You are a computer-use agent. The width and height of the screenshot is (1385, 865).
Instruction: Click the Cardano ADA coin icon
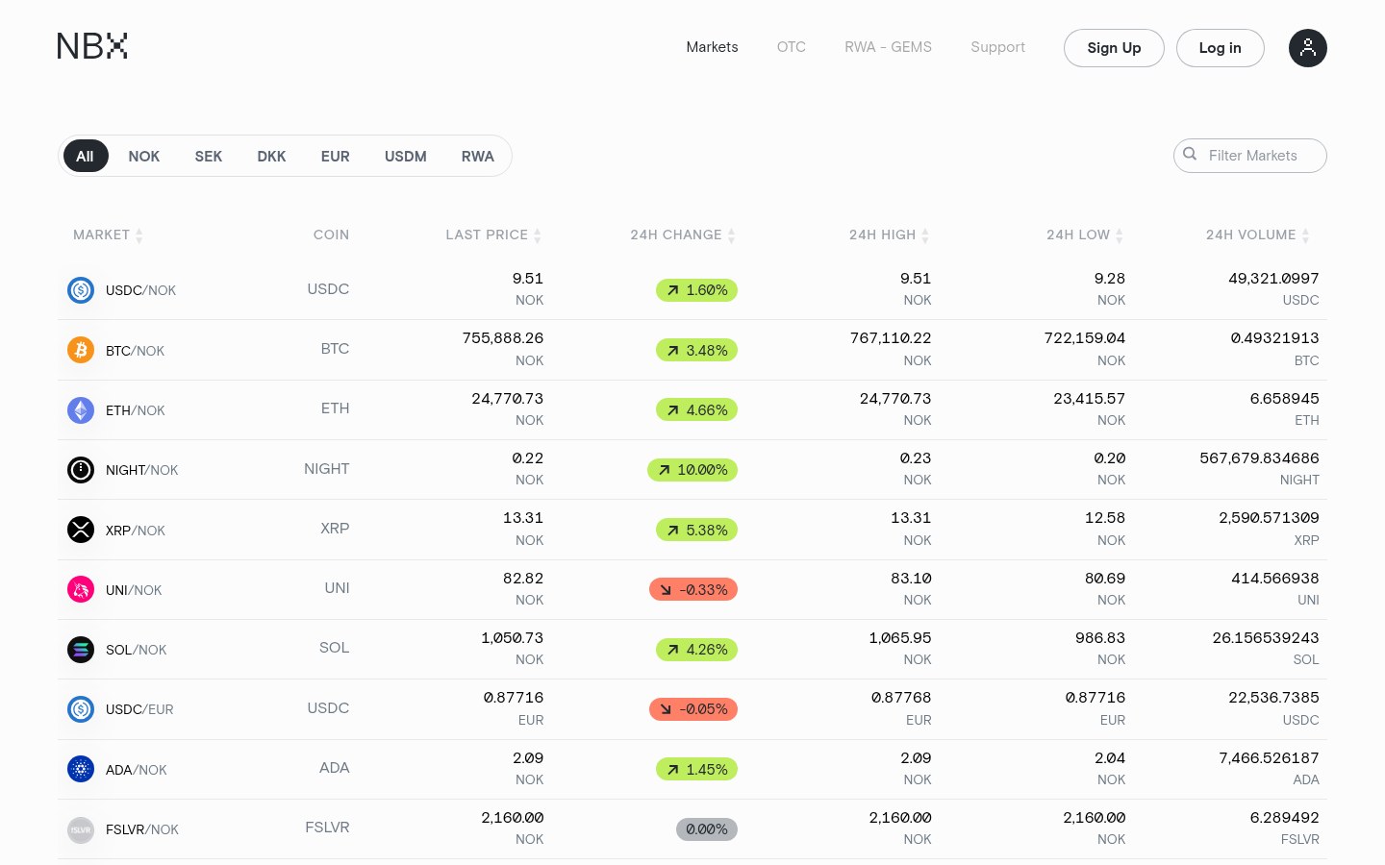pos(81,769)
